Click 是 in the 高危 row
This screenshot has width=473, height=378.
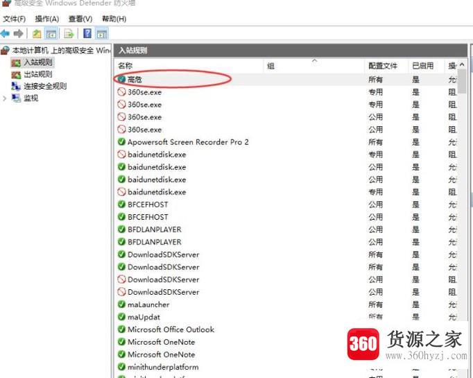[415, 80]
